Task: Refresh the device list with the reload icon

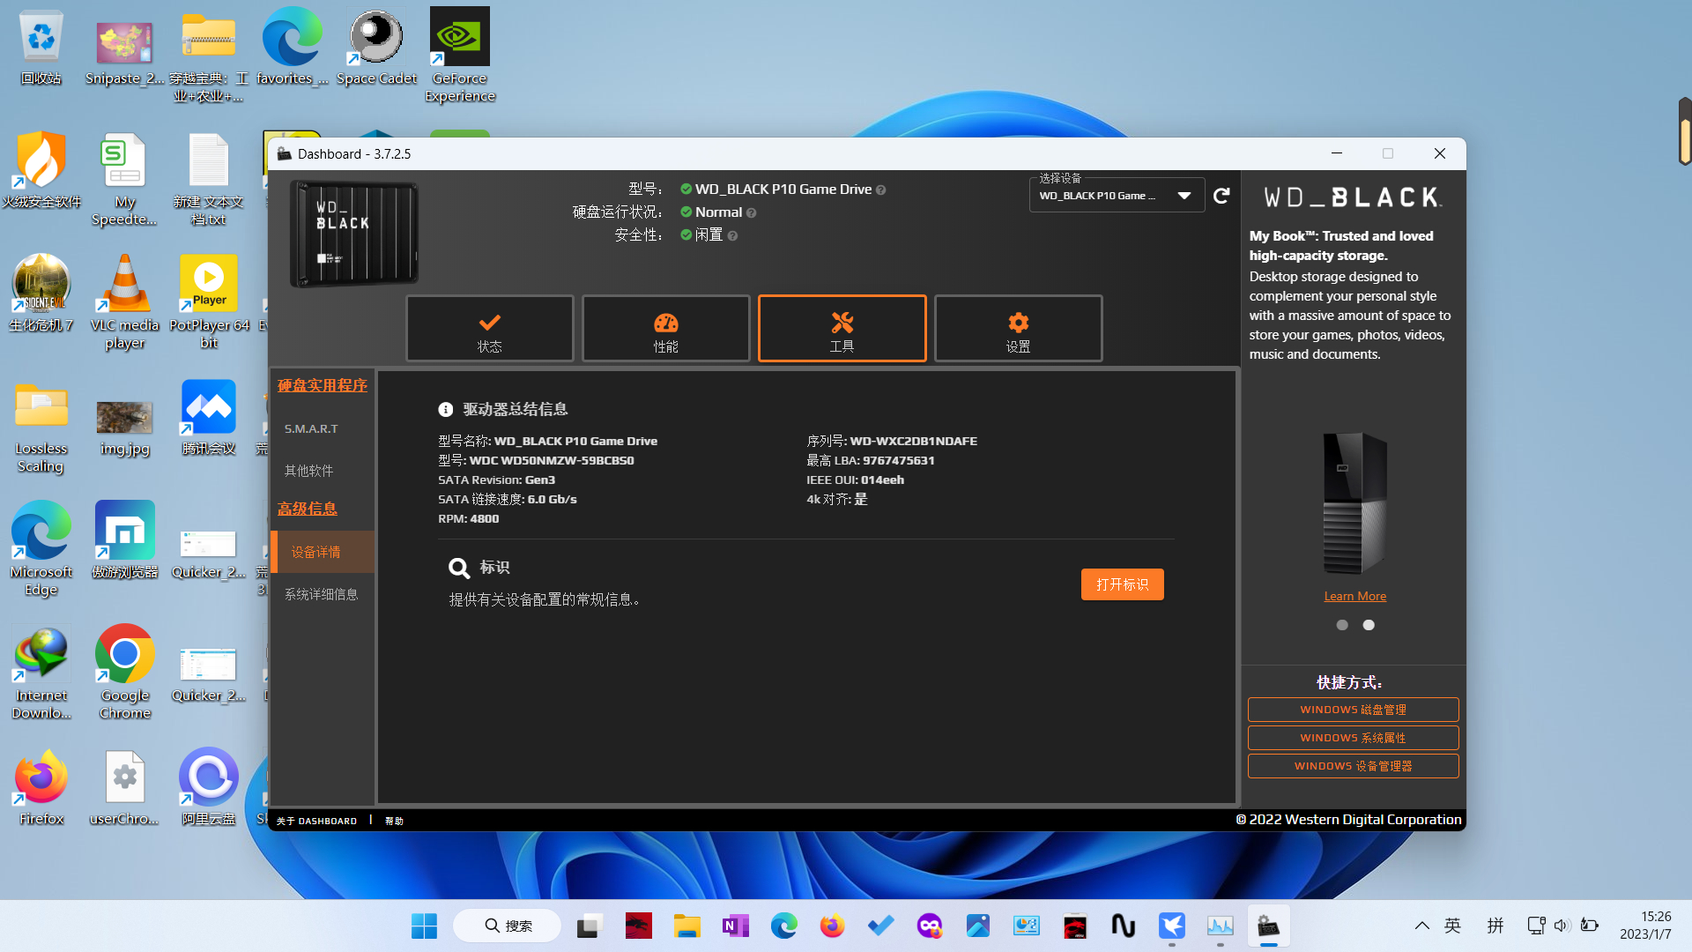Action: point(1221,196)
